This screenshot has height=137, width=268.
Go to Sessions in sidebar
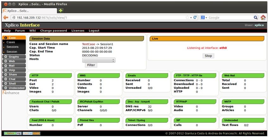coord(12,47)
